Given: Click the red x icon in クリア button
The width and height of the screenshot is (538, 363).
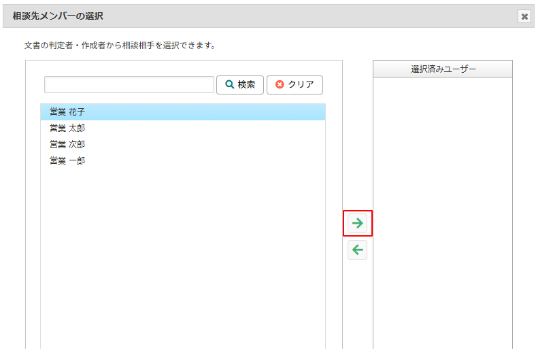Looking at the screenshot, I should tap(280, 85).
